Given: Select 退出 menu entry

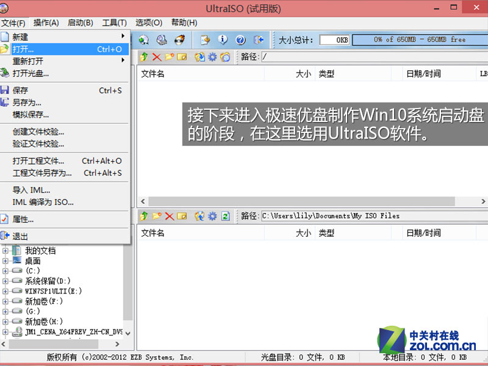Looking at the screenshot, I should [x=65, y=236].
